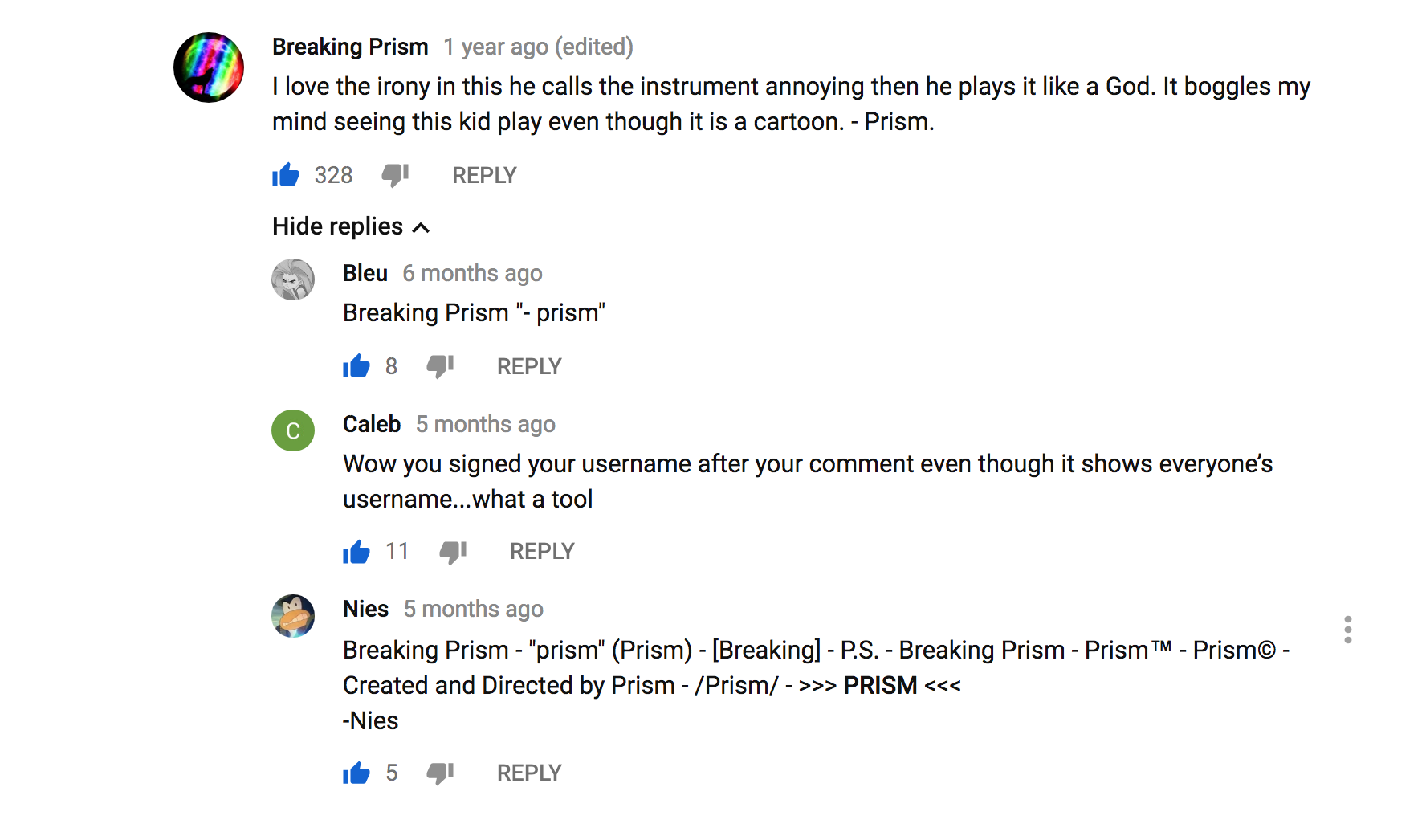Dislike Breaking Prism's comment
The height and width of the screenshot is (824, 1426).
pos(395,176)
